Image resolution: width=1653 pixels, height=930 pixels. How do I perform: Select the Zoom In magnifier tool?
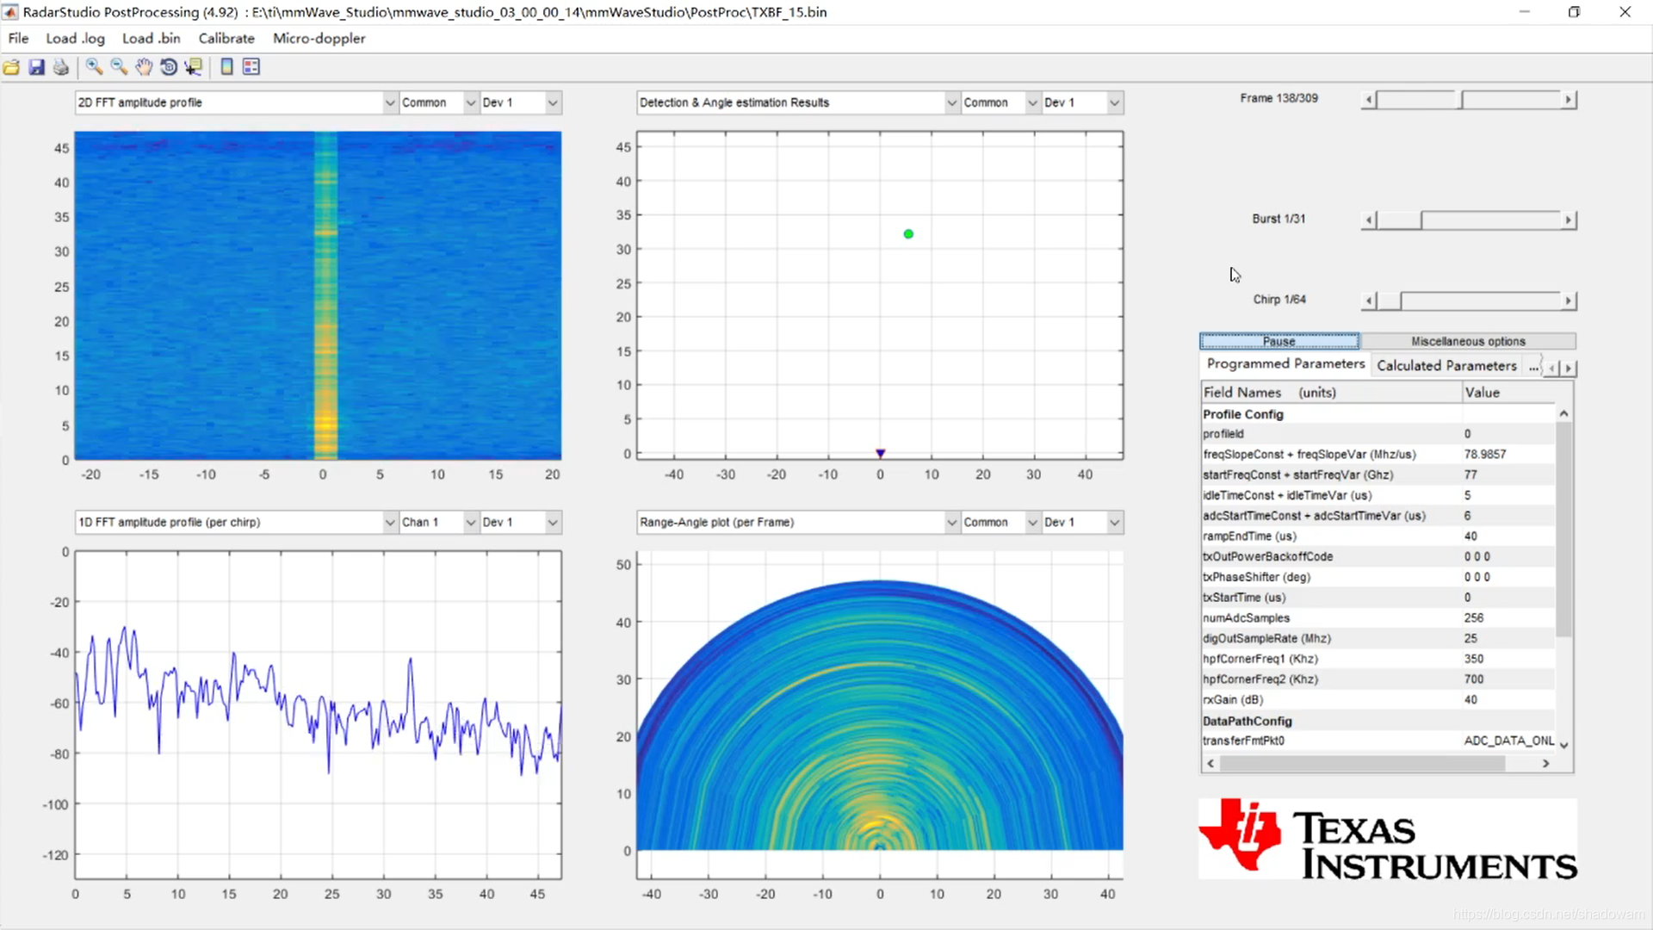[94, 67]
